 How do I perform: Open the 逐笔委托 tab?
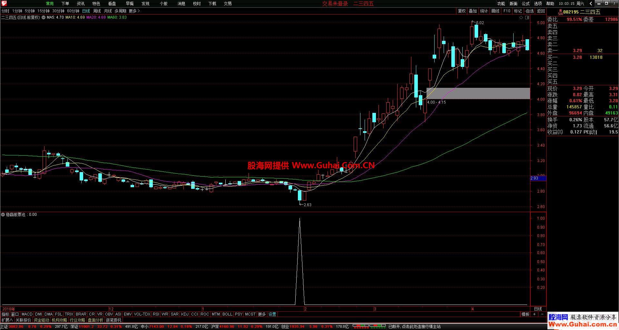tap(114, 320)
